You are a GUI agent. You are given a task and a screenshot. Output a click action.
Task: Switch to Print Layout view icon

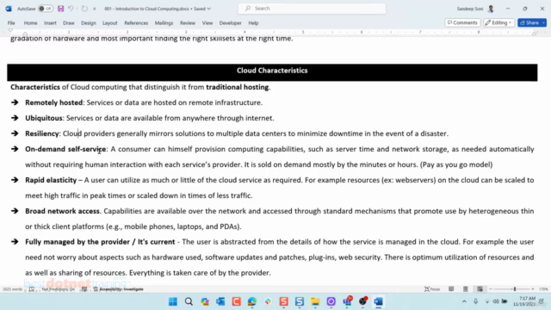click(465, 289)
